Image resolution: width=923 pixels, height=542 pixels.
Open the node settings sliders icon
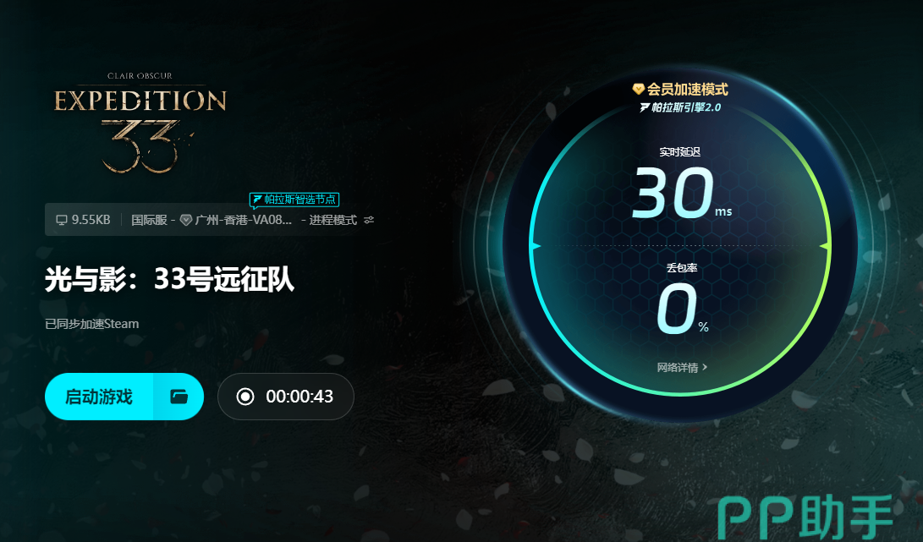pyautogui.click(x=369, y=220)
